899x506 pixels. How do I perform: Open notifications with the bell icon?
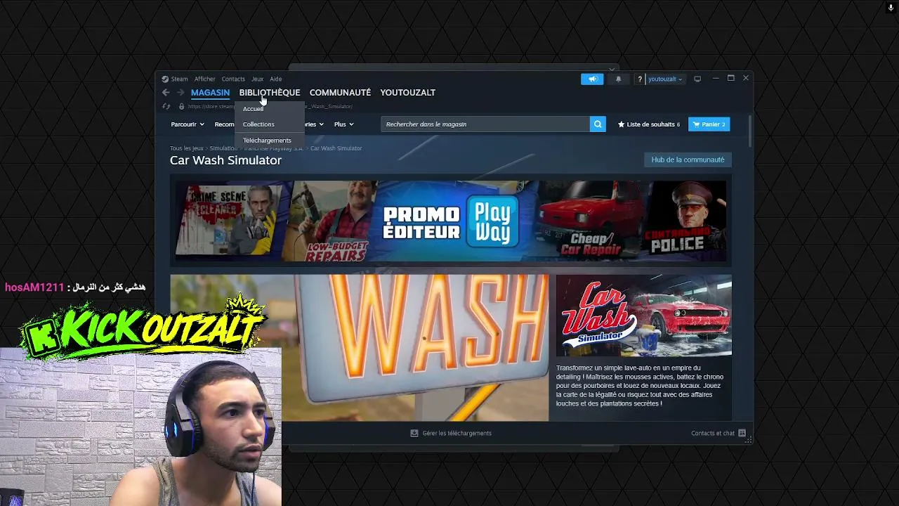coord(618,79)
